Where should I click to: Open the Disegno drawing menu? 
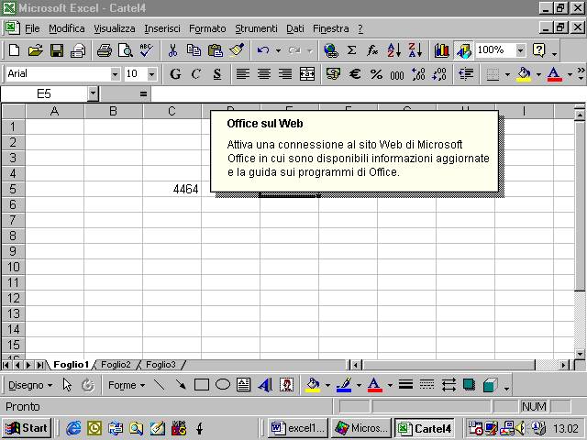30,385
